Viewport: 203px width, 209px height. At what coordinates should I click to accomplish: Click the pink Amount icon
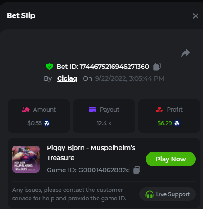click(x=25, y=110)
